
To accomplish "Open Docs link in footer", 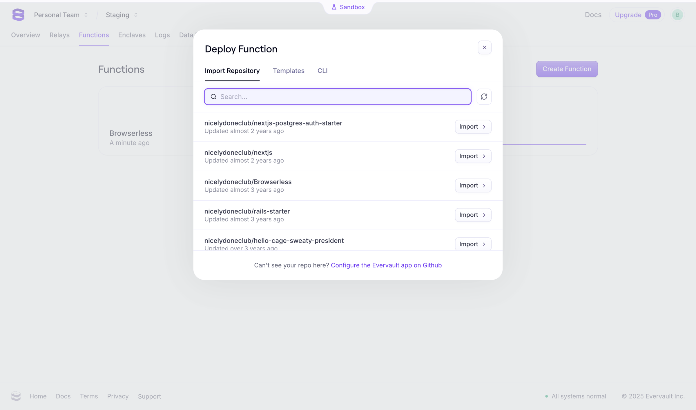I will [63, 396].
